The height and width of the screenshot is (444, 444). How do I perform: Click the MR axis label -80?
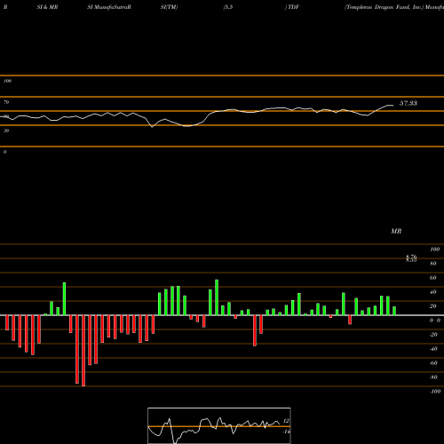(433, 377)
